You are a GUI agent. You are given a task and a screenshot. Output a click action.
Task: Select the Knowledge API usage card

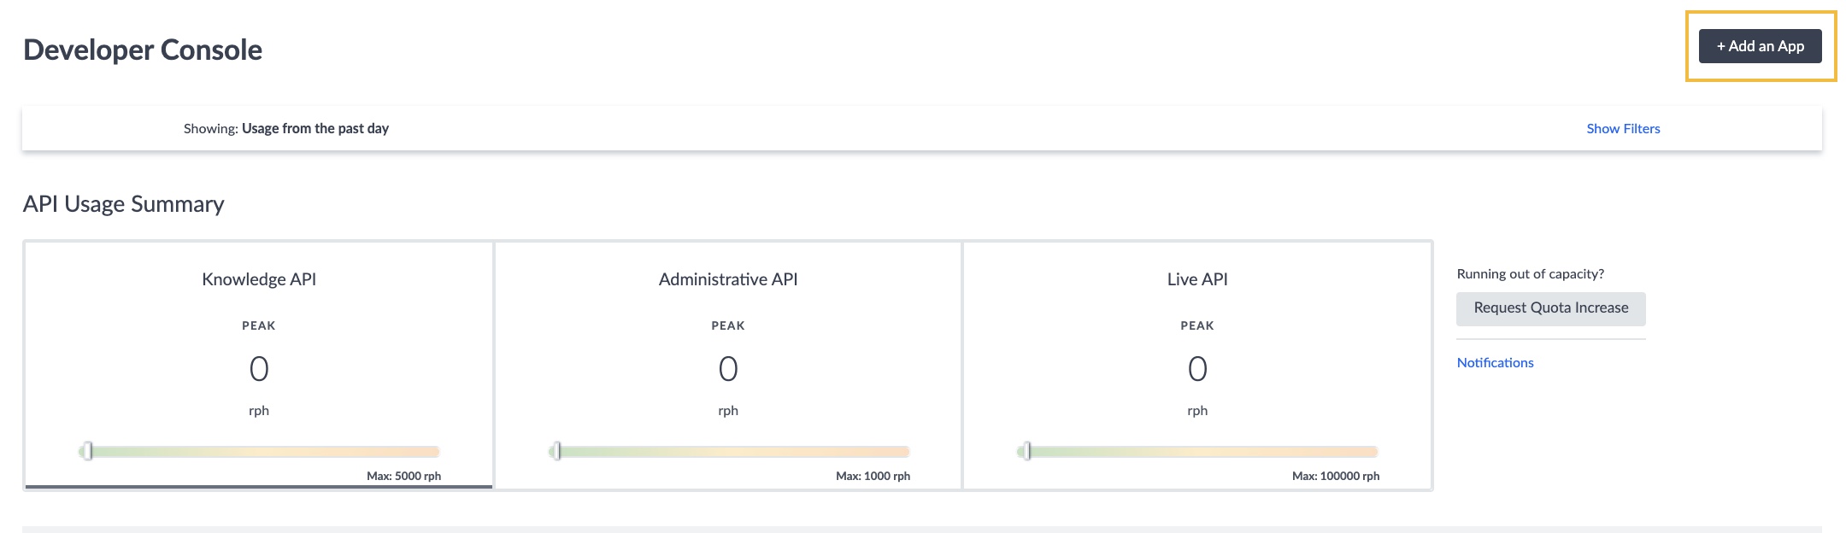pos(259,366)
